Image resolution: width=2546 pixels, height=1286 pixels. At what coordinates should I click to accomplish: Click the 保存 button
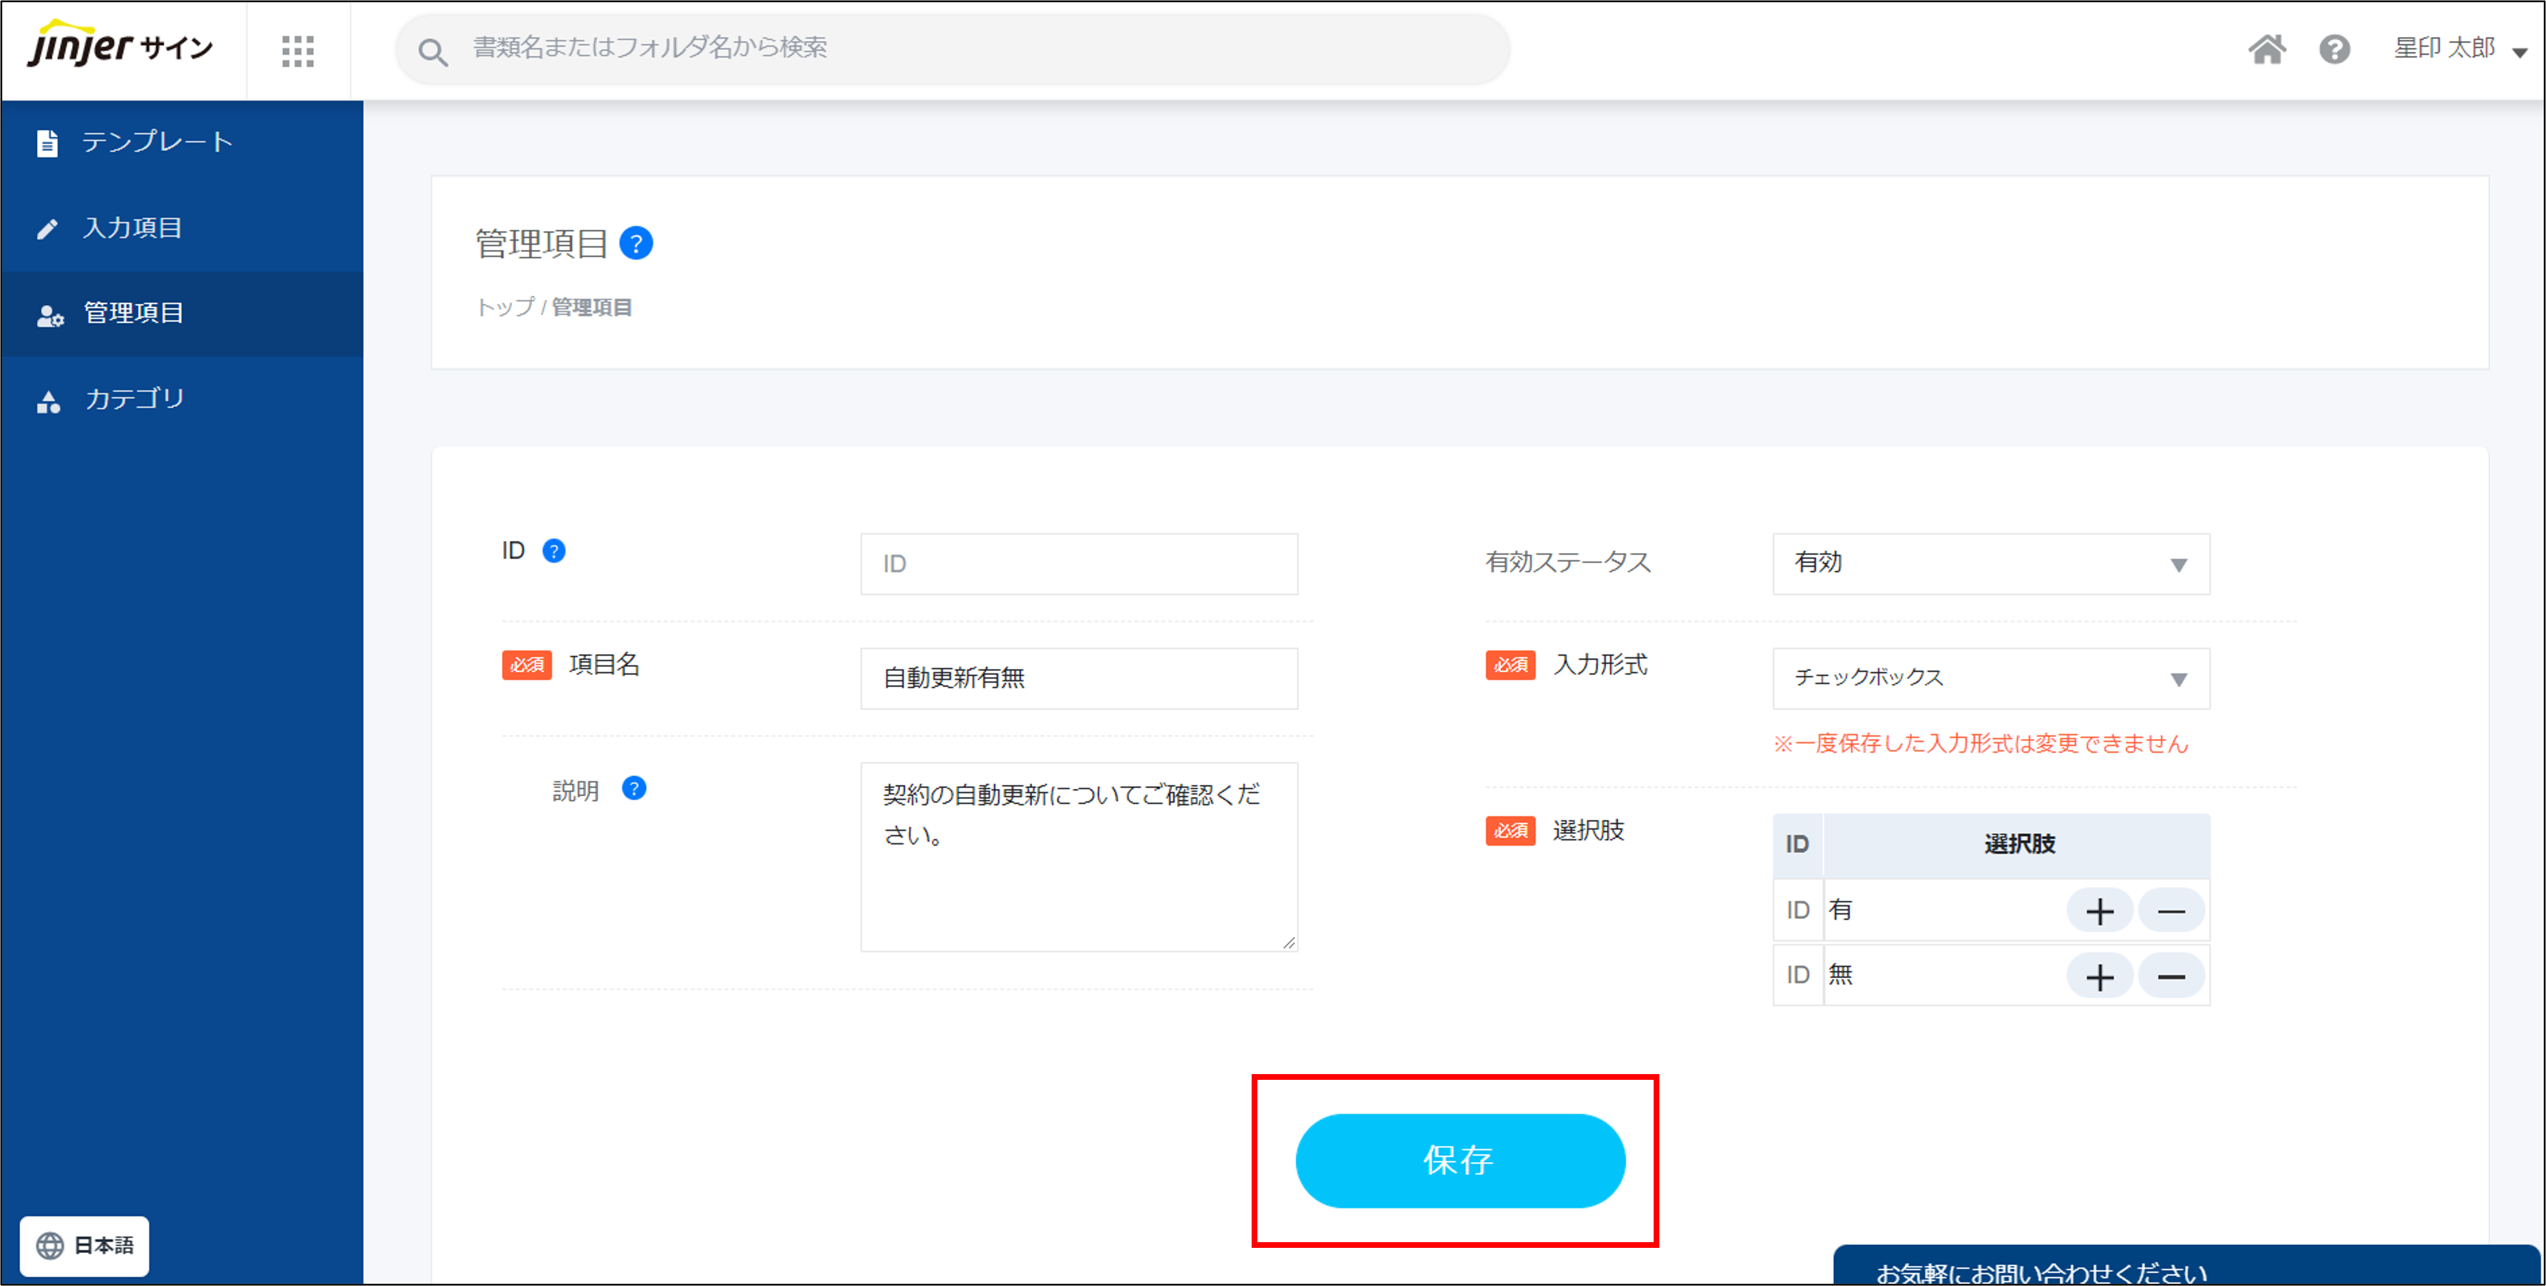(x=1459, y=1161)
